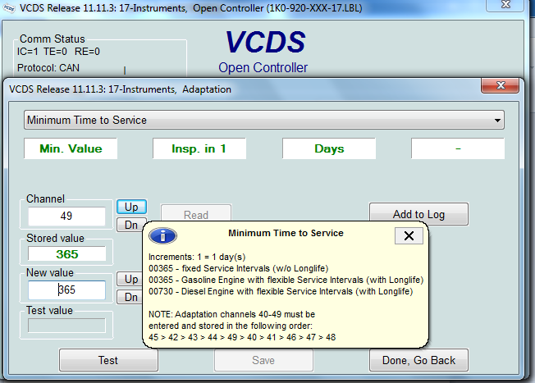This screenshot has width=535, height=383.
Task: Click the Channel number field showing 49
Action: (66, 216)
